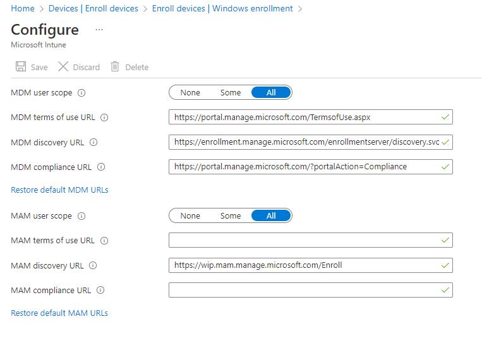
Task: Click the Delete trash can icon
Action: pos(115,66)
